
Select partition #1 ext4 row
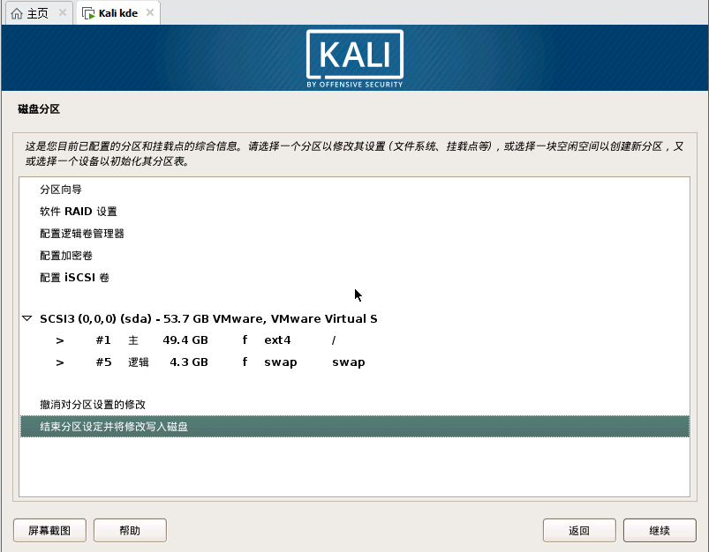pyautogui.click(x=355, y=340)
